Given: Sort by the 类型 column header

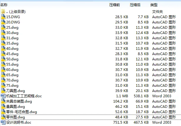Looking at the screenshot, I should click(154, 5).
